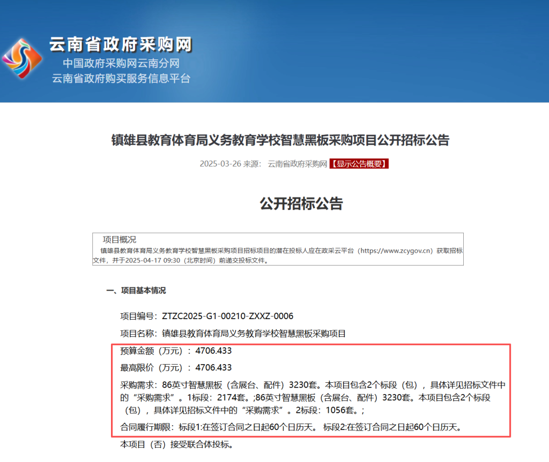This screenshot has width=549, height=462.
Task: Click the announcement title 镇雄县教育体育局义务教育学校智慧黑板采购项目公开招标公告
Action: [x=280, y=140]
